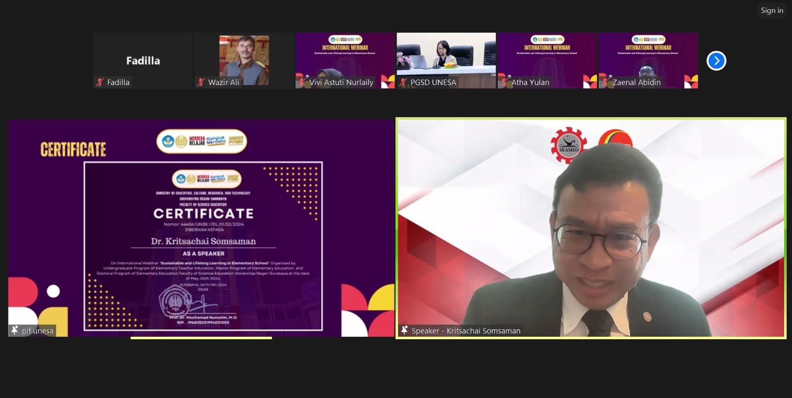Select the PGSD UNESA video tile
Image resolution: width=792 pixels, height=398 pixels.
coord(446,60)
